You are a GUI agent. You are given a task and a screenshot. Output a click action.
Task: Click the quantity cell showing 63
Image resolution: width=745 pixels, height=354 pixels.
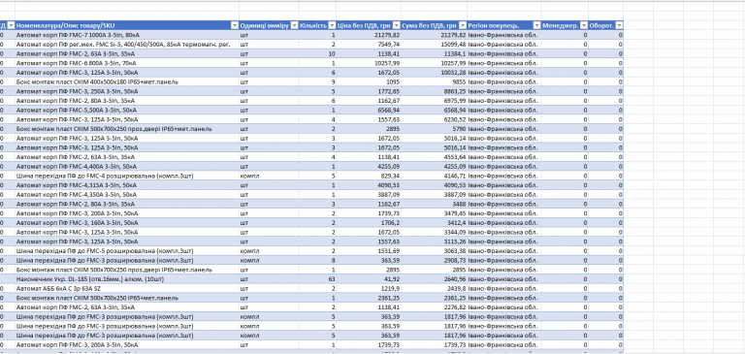point(317,279)
